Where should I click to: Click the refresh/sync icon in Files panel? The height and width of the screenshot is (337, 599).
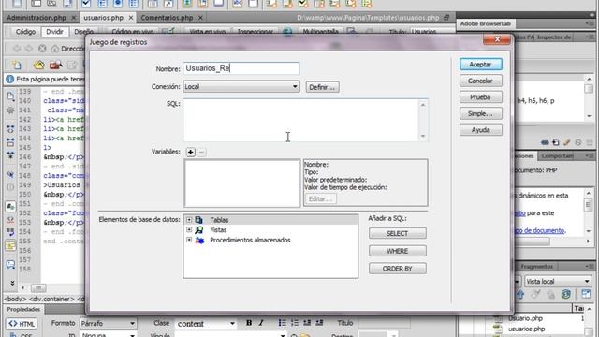pyautogui.click(x=566, y=294)
